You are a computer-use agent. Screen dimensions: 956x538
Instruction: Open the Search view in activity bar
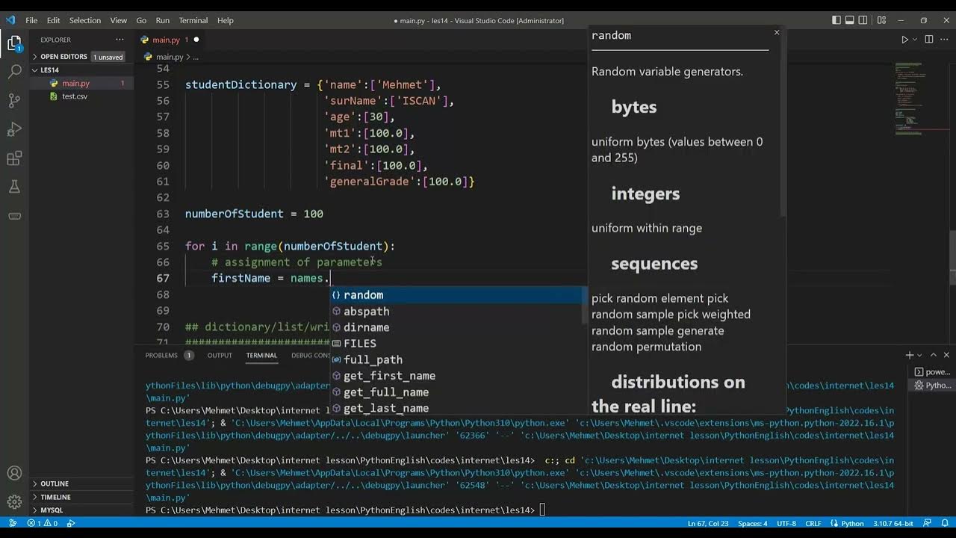coord(14,72)
